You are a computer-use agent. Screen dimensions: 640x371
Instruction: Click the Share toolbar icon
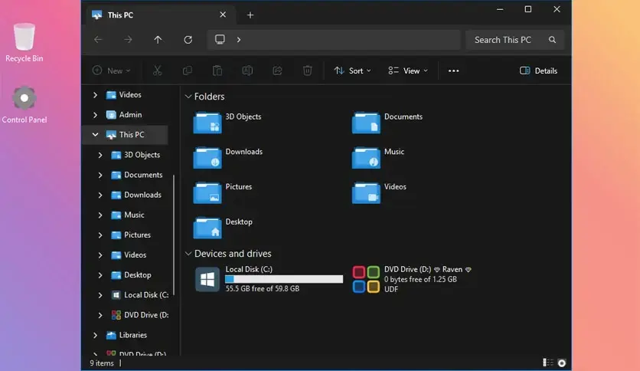coord(278,71)
